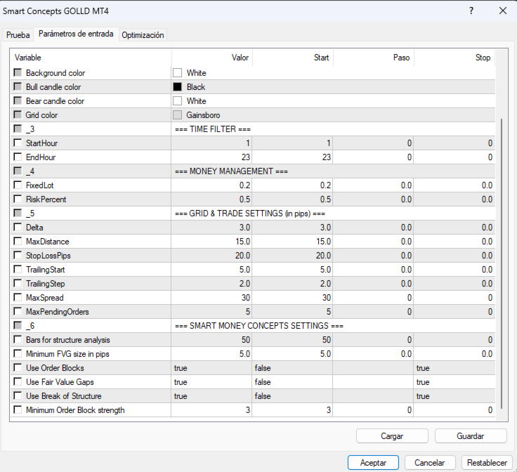Open the Use Break of Structure Start value false
Viewport: 517px width, 472px height.
pyautogui.click(x=292, y=396)
